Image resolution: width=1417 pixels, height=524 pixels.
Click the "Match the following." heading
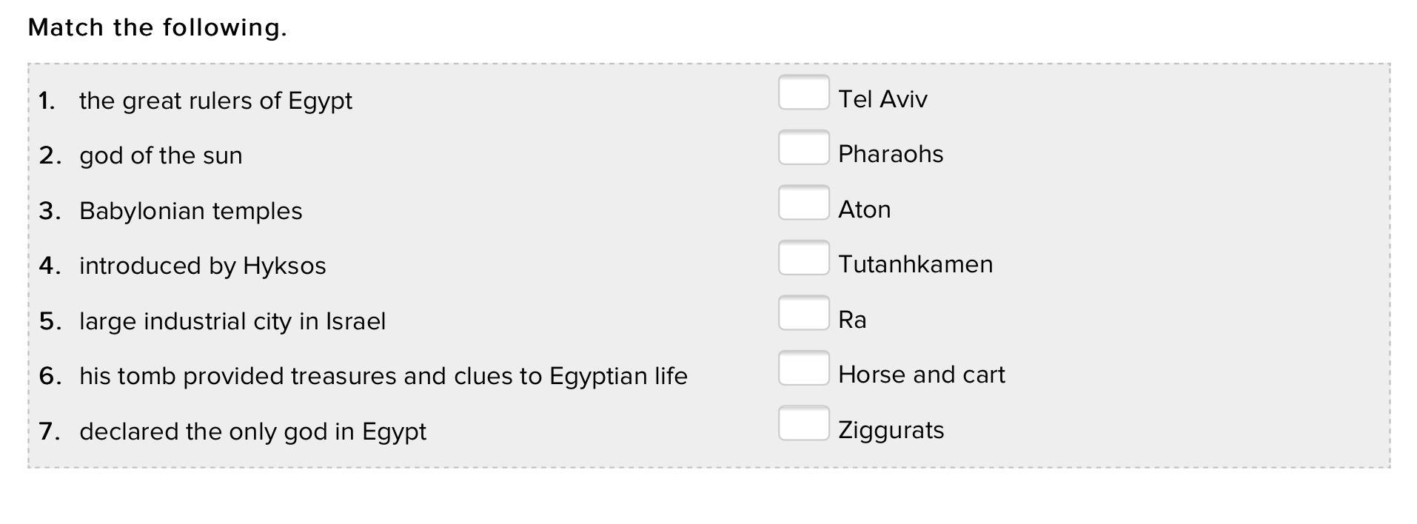(x=157, y=28)
